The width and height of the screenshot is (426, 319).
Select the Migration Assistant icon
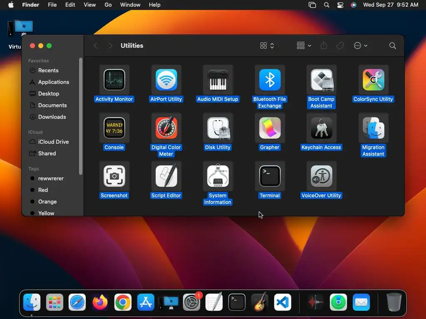pyautogui.click(x=373, y=128)
